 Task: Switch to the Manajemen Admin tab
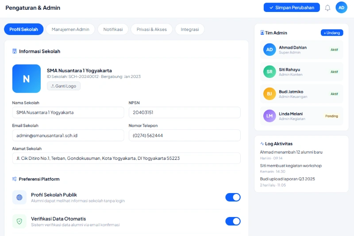point(70,30)
